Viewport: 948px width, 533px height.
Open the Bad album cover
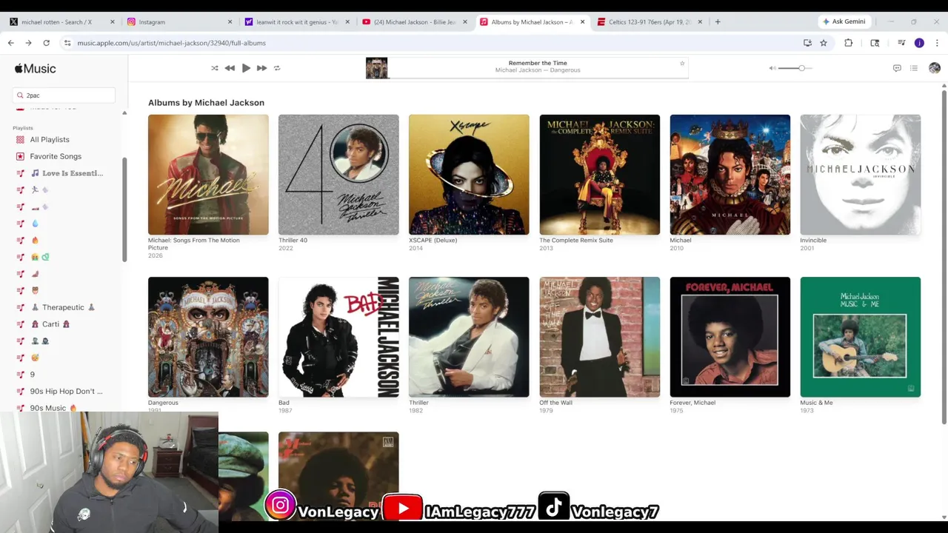tap(338, 337)
